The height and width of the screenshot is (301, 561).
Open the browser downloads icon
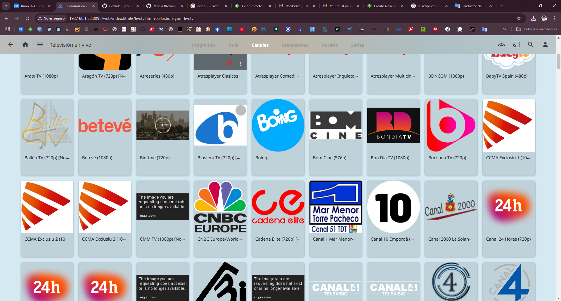coord(534,18)
